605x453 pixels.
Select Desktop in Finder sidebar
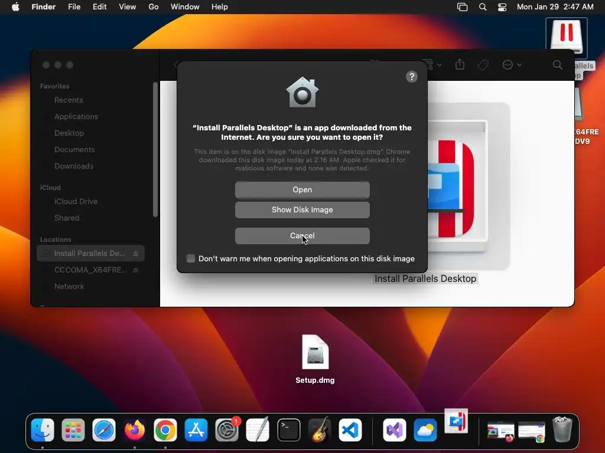pyautogui.click(x=69, y=133)
